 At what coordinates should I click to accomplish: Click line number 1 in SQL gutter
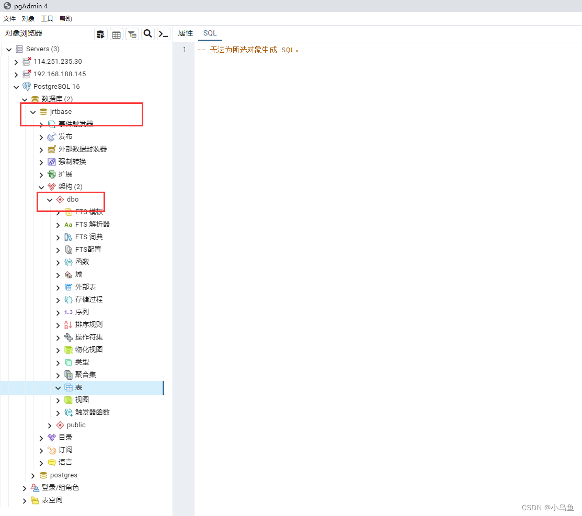tap(185, 50)
